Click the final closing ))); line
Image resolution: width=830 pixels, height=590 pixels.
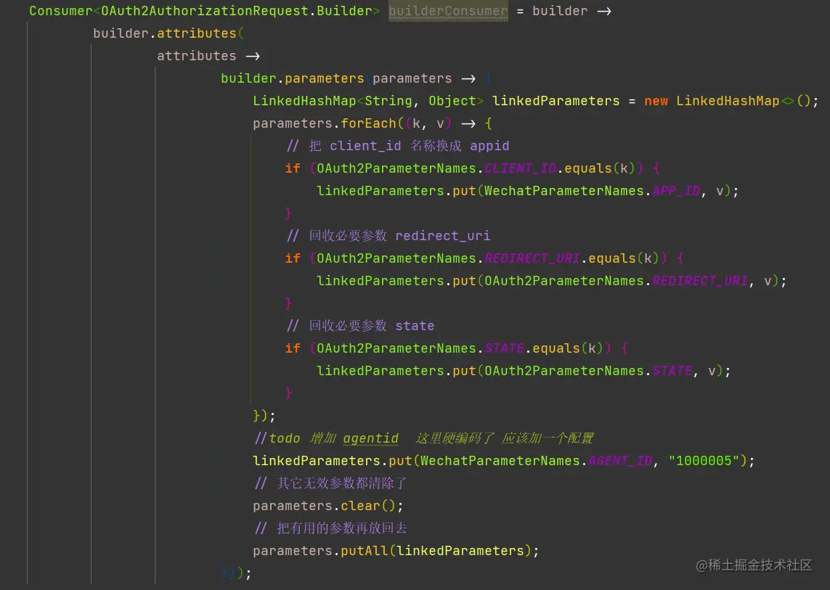[236, 573]
